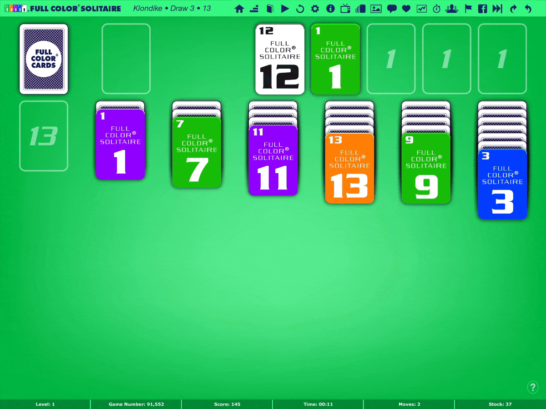
Task: Click the empty foundation slot right of green 1
Action: tap(391, 59)
